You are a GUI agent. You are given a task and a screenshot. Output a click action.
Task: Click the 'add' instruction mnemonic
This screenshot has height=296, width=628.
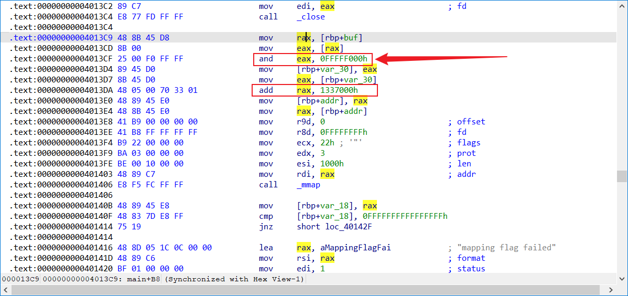[x=266, y=90]
